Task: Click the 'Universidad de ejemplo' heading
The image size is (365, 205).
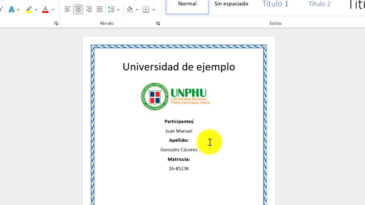Action: pyautogui.click(x=179, y=67)
